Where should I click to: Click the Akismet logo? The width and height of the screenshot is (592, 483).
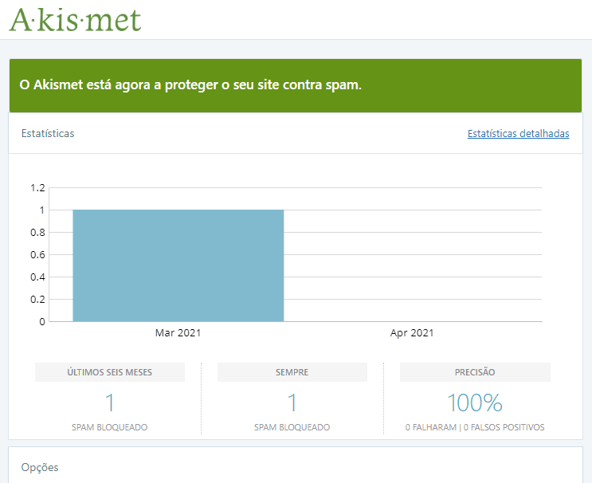pos(75,20)
